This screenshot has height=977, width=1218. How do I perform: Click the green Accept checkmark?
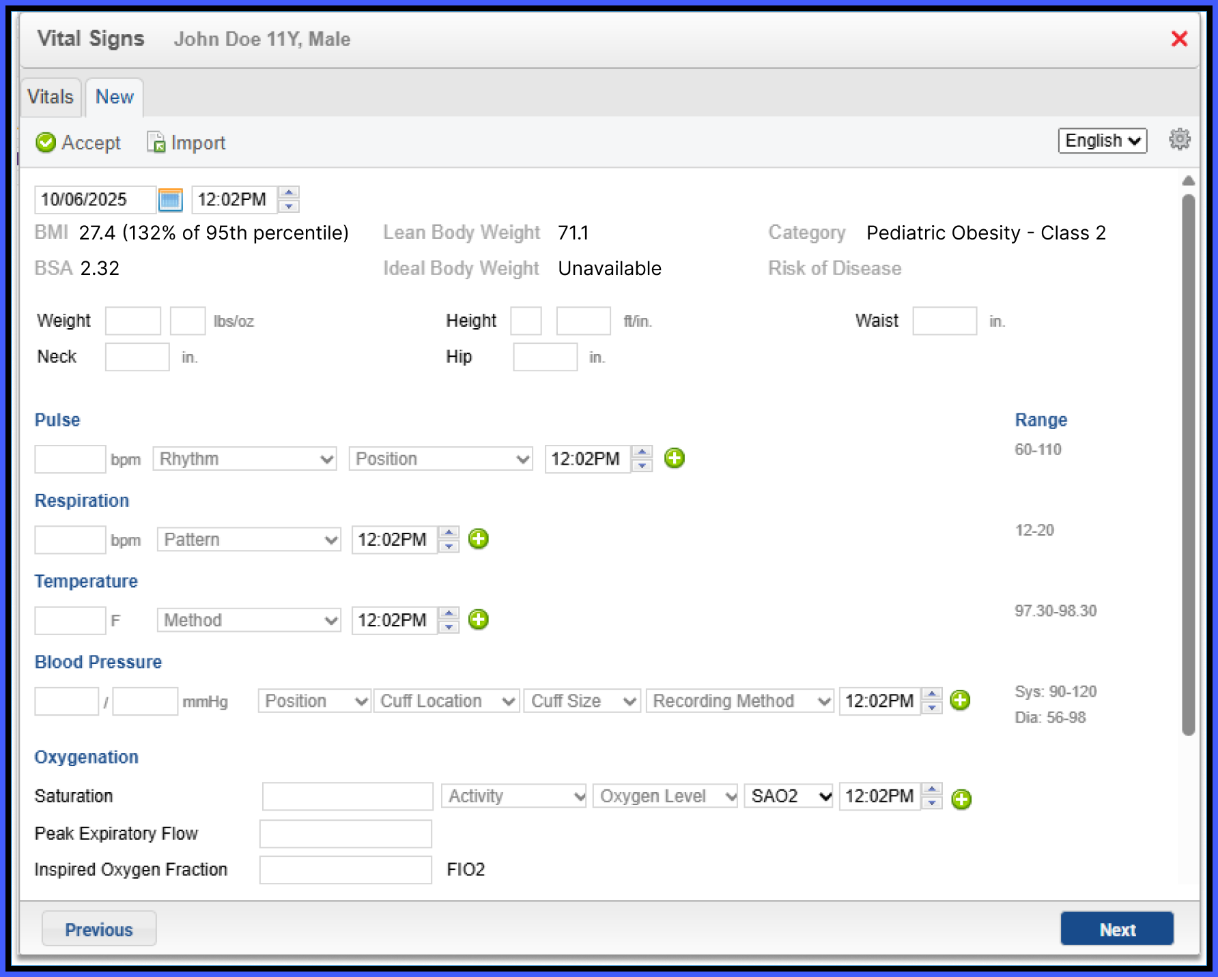(x=46, y=142)
